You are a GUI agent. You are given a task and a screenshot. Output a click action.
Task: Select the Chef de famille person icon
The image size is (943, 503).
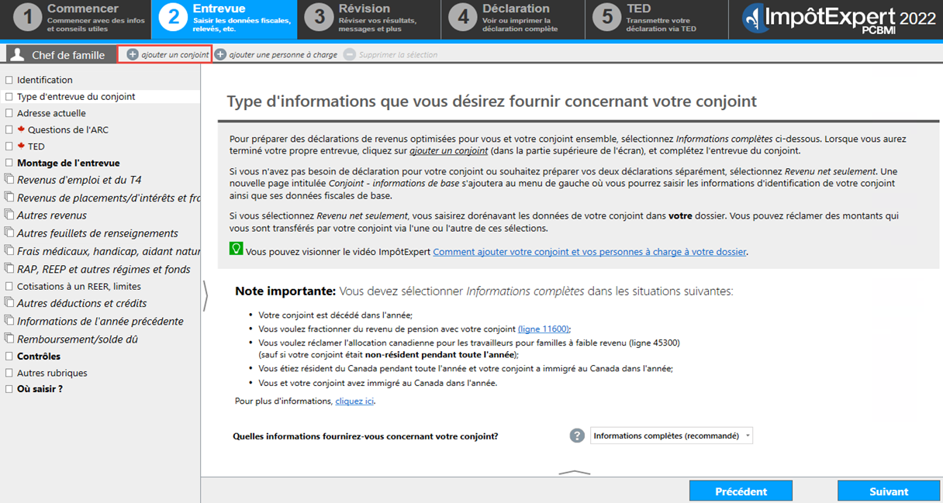[17, 55]
